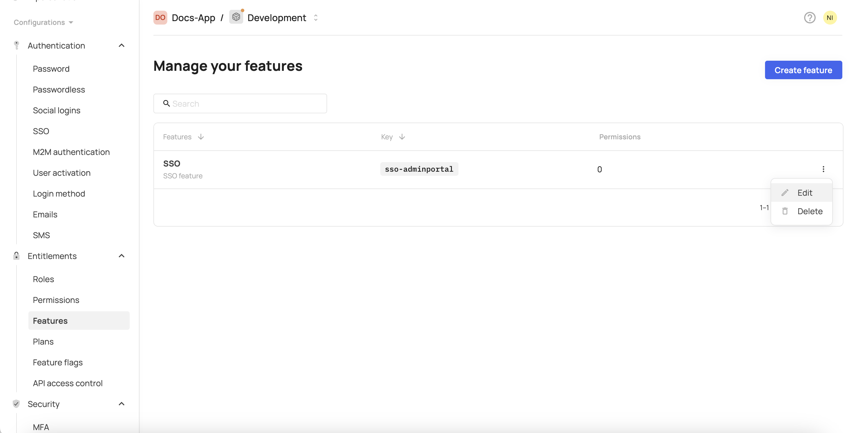The height and width of the screenshot is (433, 851).
Task: Click the Authentication key icon in sidebar
Action: click(x=16, y=45)
